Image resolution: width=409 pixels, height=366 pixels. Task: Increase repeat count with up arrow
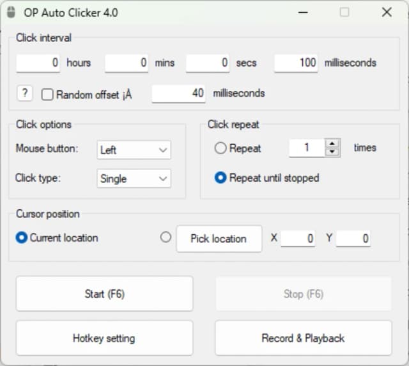[x=332, y=143]
